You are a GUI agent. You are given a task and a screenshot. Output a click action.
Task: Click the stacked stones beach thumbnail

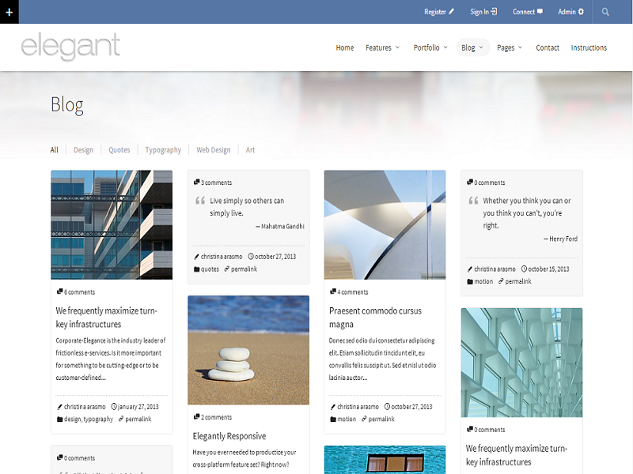coord(248,350)
